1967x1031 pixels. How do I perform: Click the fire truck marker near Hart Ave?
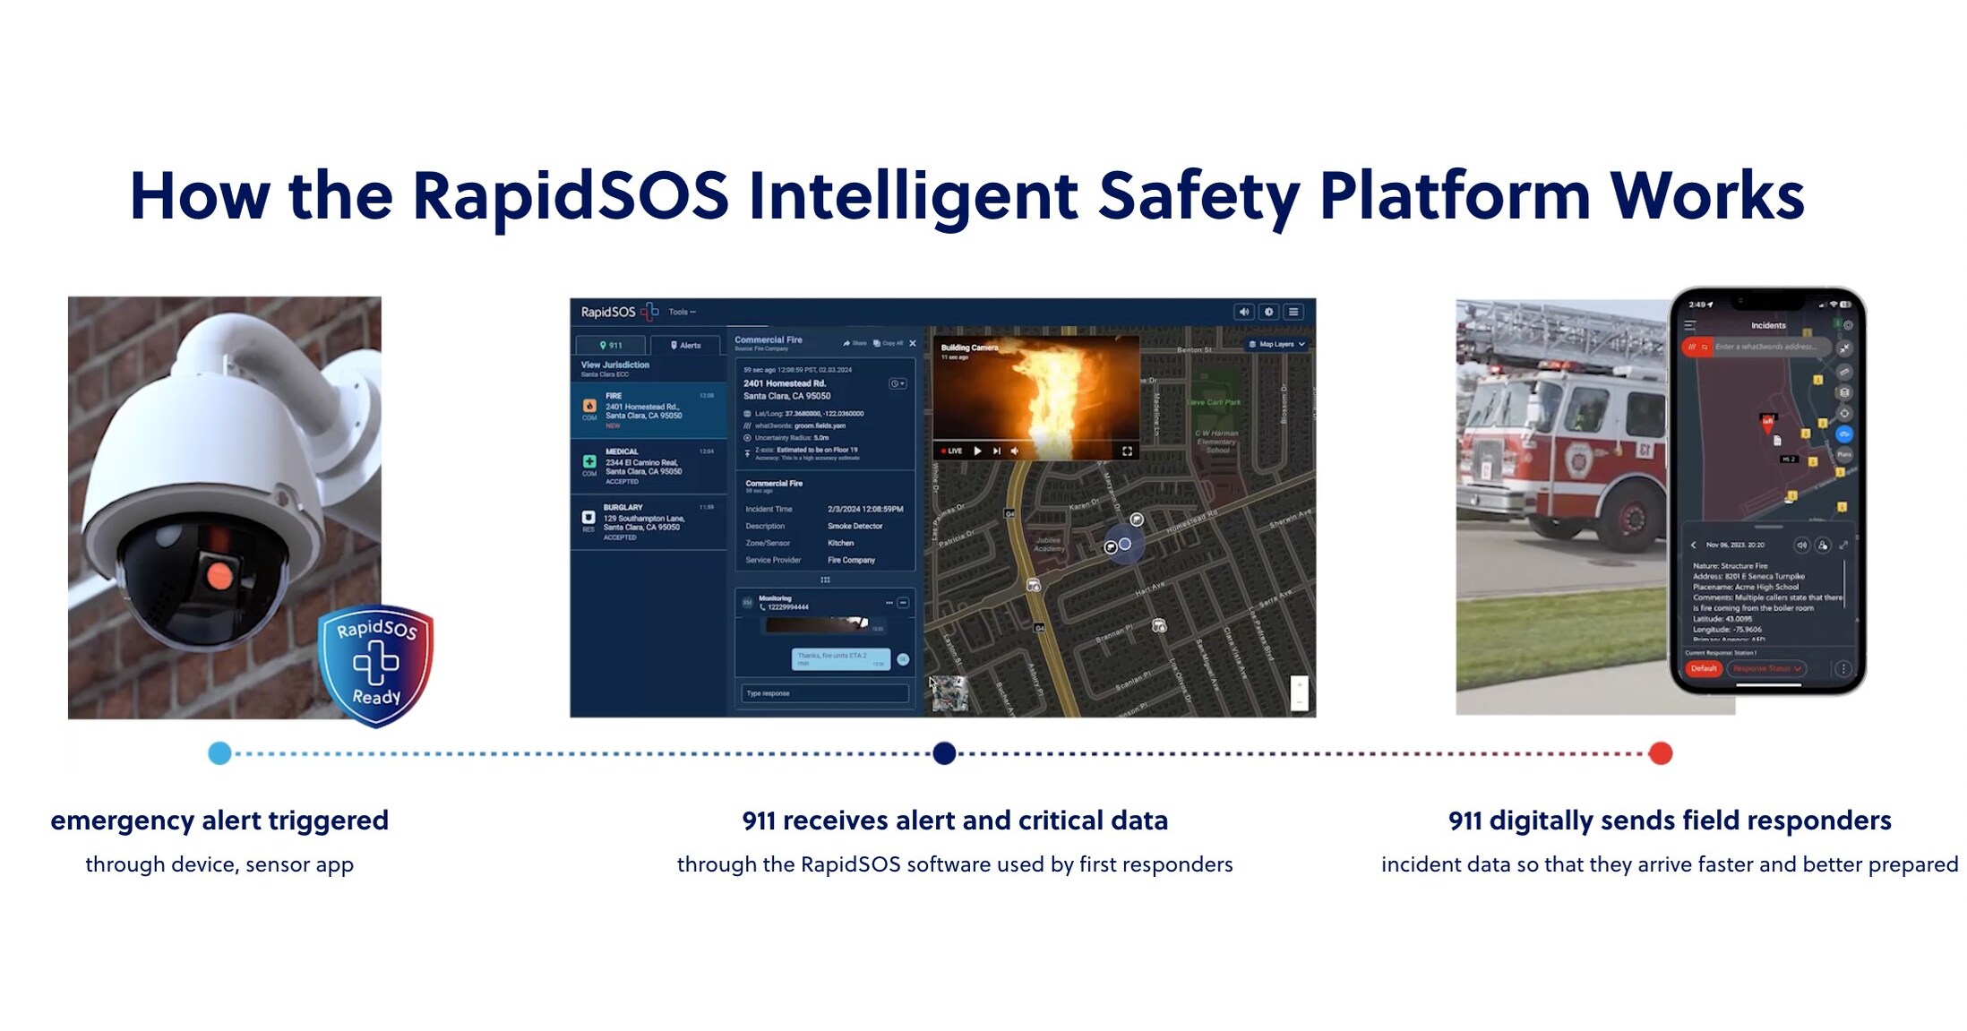[1034, 585]
